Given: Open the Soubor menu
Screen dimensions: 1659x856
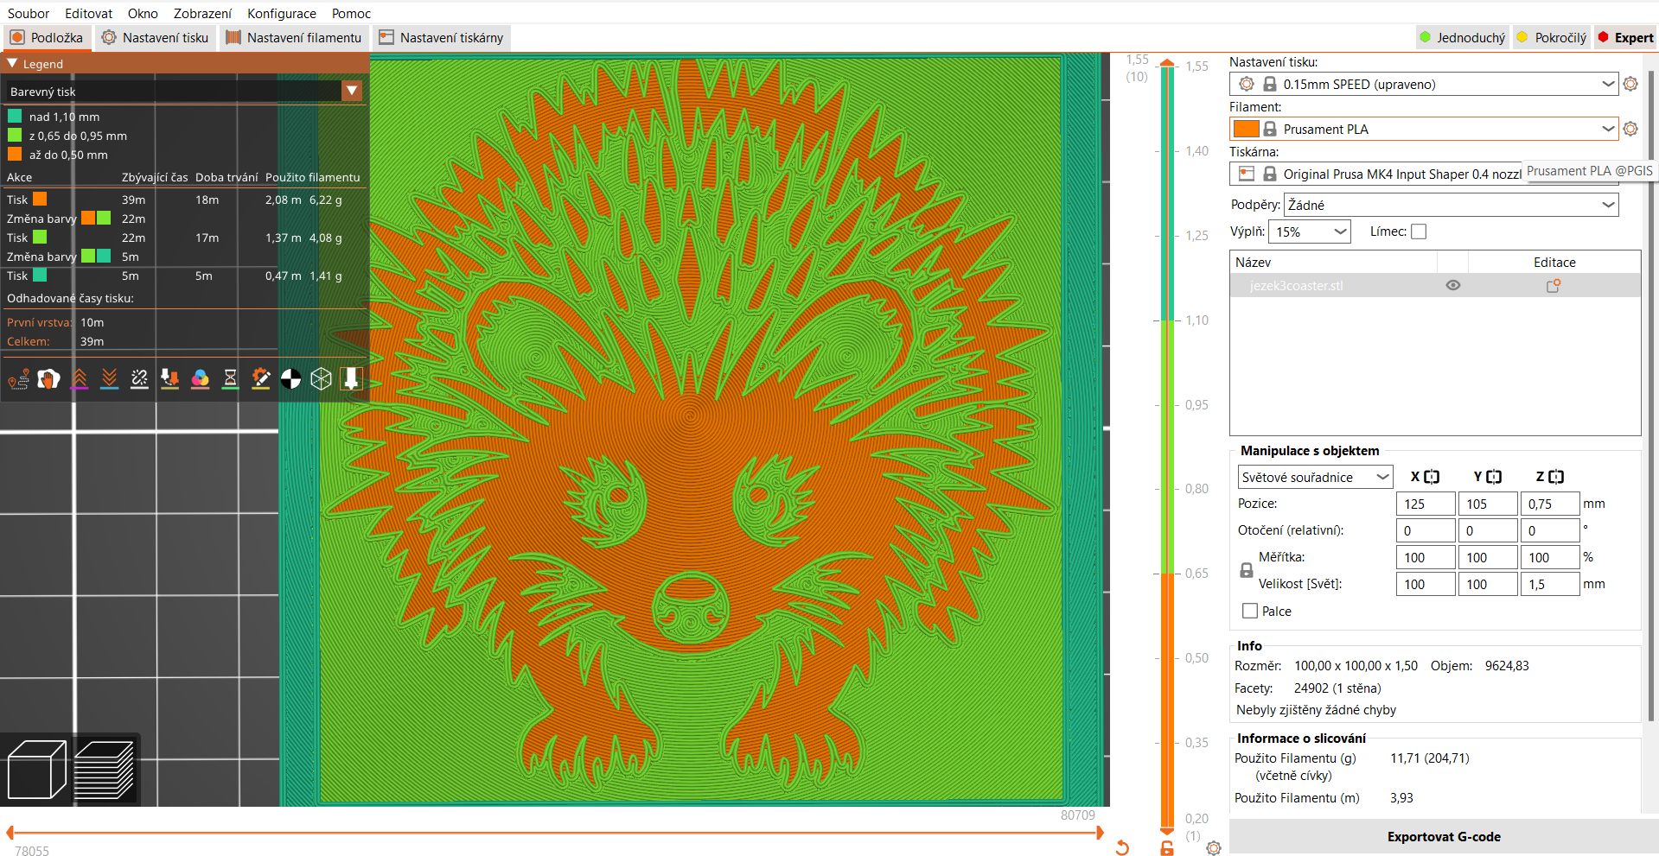Looking at the screenshot, I should click(x=29, y=13).
